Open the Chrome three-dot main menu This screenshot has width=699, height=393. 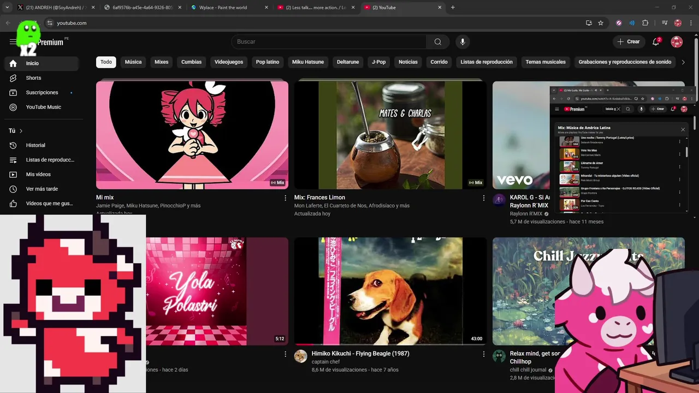[x=691, y=23]
